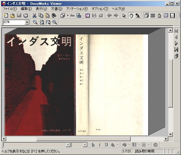The width and height of the screenshot is (181, 155).
Task: Open the アノテーション(P) menu
Action: pyautogui.click(x=77, y=9)
